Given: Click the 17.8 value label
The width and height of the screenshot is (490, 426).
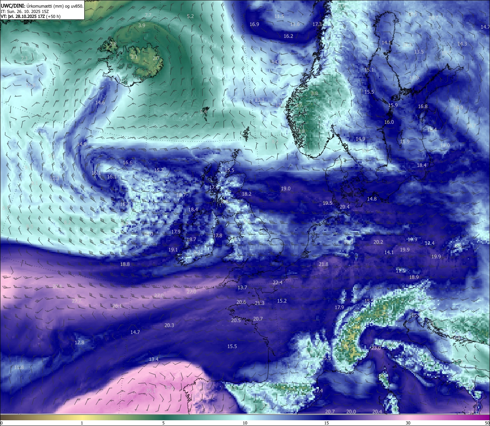Looking at the screenshot, I should (217, 235).
